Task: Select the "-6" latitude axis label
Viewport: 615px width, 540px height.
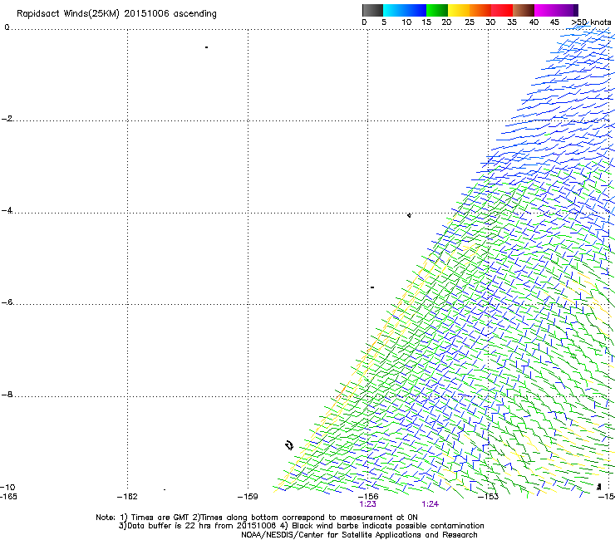Action: point(7,302)
